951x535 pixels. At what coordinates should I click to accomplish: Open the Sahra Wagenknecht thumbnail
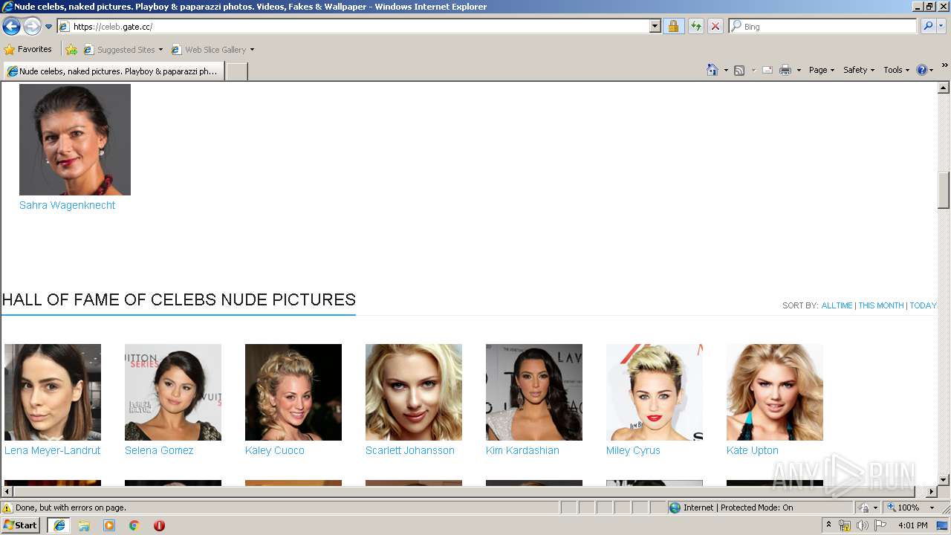pyautogui.click(x=75, y=140)
